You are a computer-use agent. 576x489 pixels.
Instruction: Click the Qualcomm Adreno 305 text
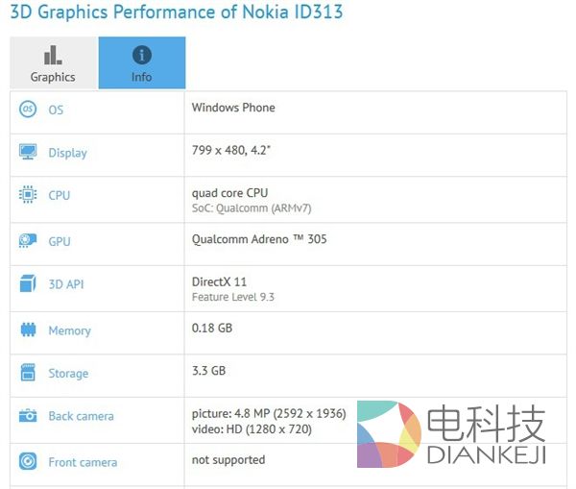[258, 238]
